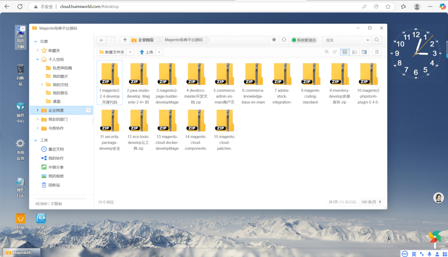
Task: Open the search options dropdown arrow
Action: click(367, 40)
